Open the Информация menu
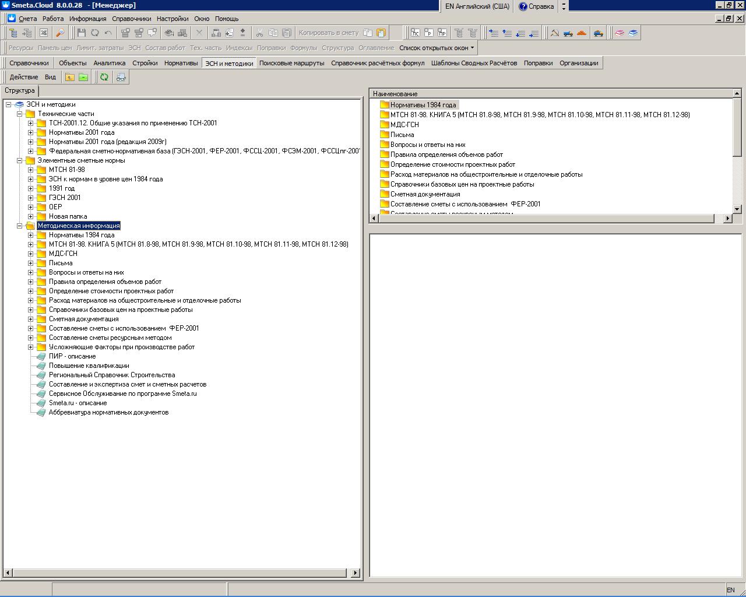 click(87, 19)
